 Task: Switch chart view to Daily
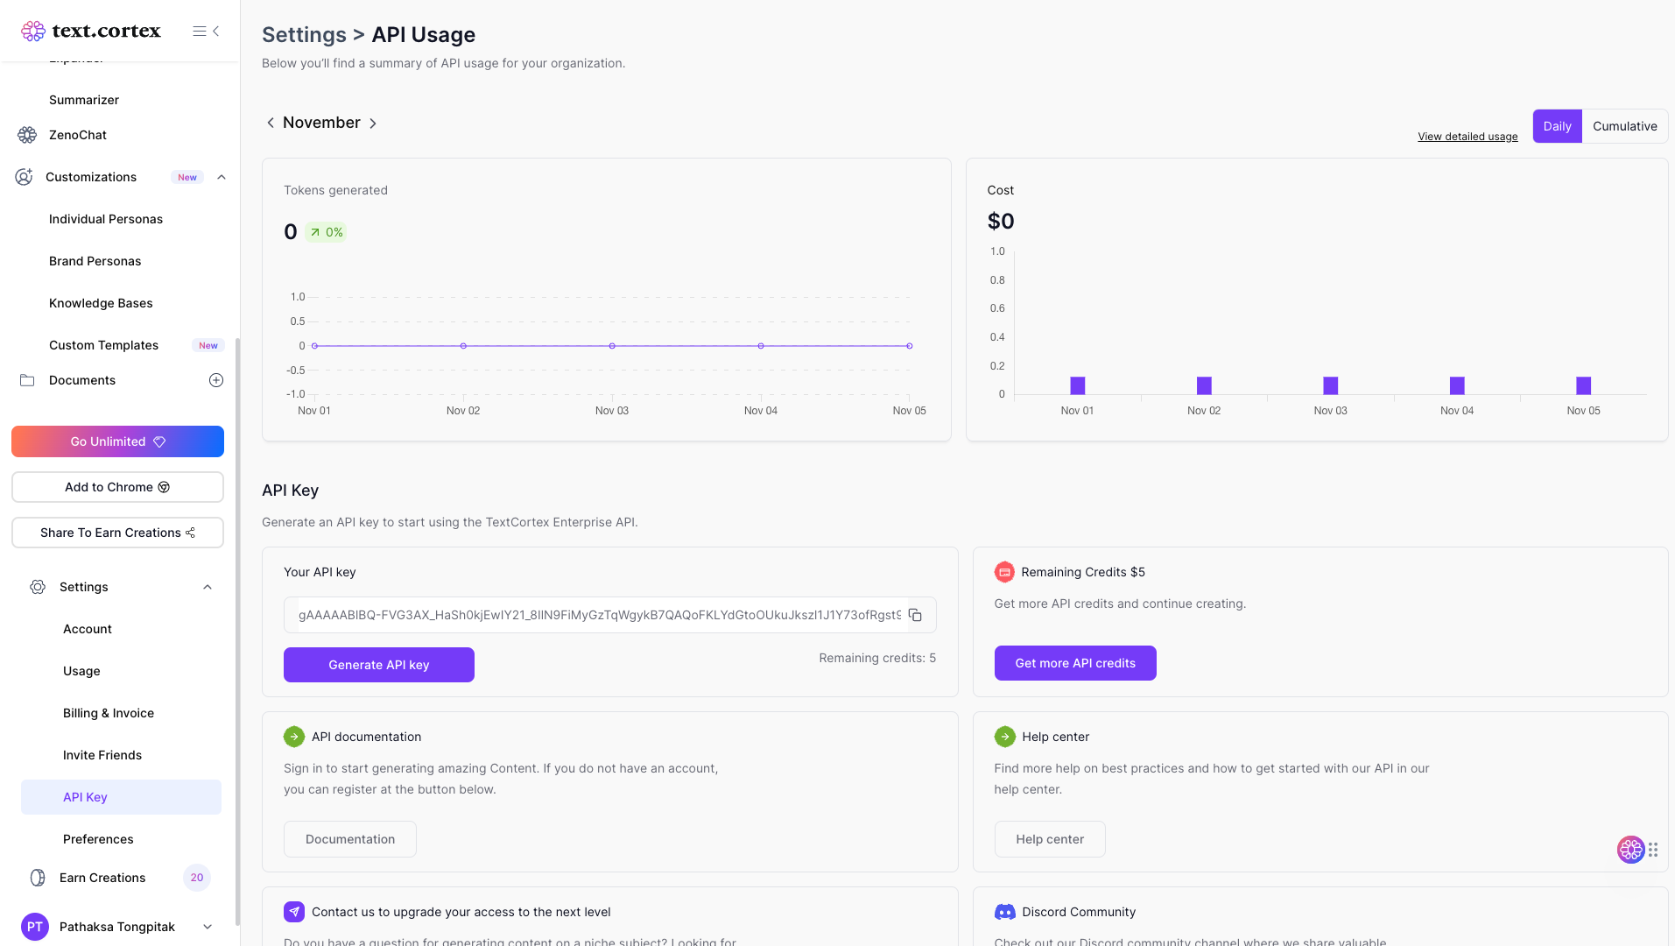click(1557, 126)
